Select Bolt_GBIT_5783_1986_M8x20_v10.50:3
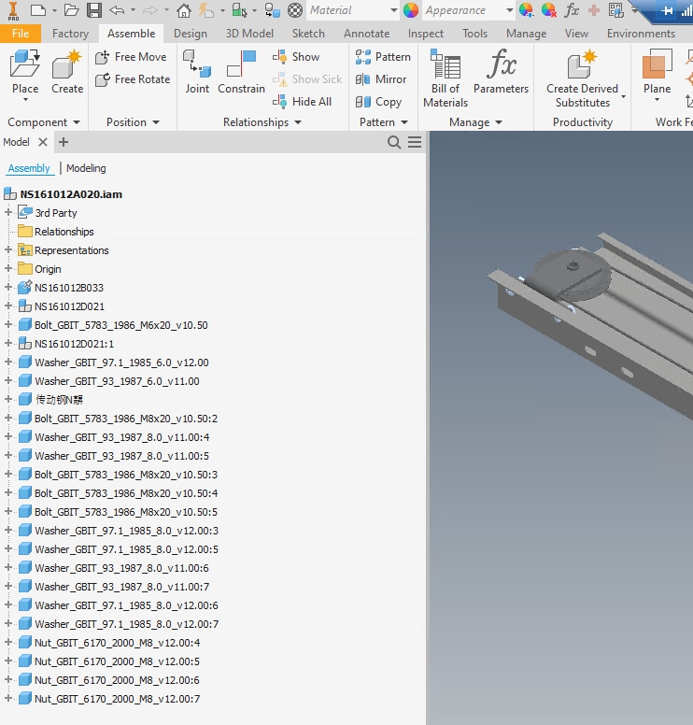 point(126,475)
